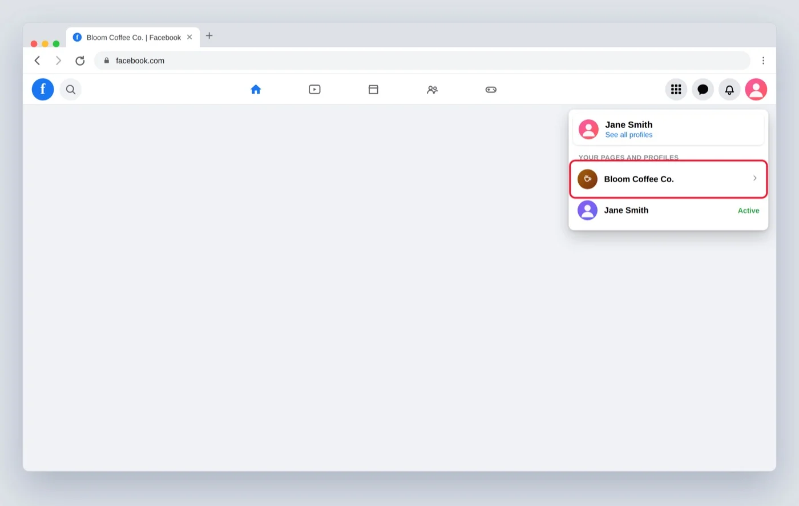799x506 pixels.
Task: Close the Bloom Coffee Co. browser tab
Action: pyautogui.click(x=189, y=37)
